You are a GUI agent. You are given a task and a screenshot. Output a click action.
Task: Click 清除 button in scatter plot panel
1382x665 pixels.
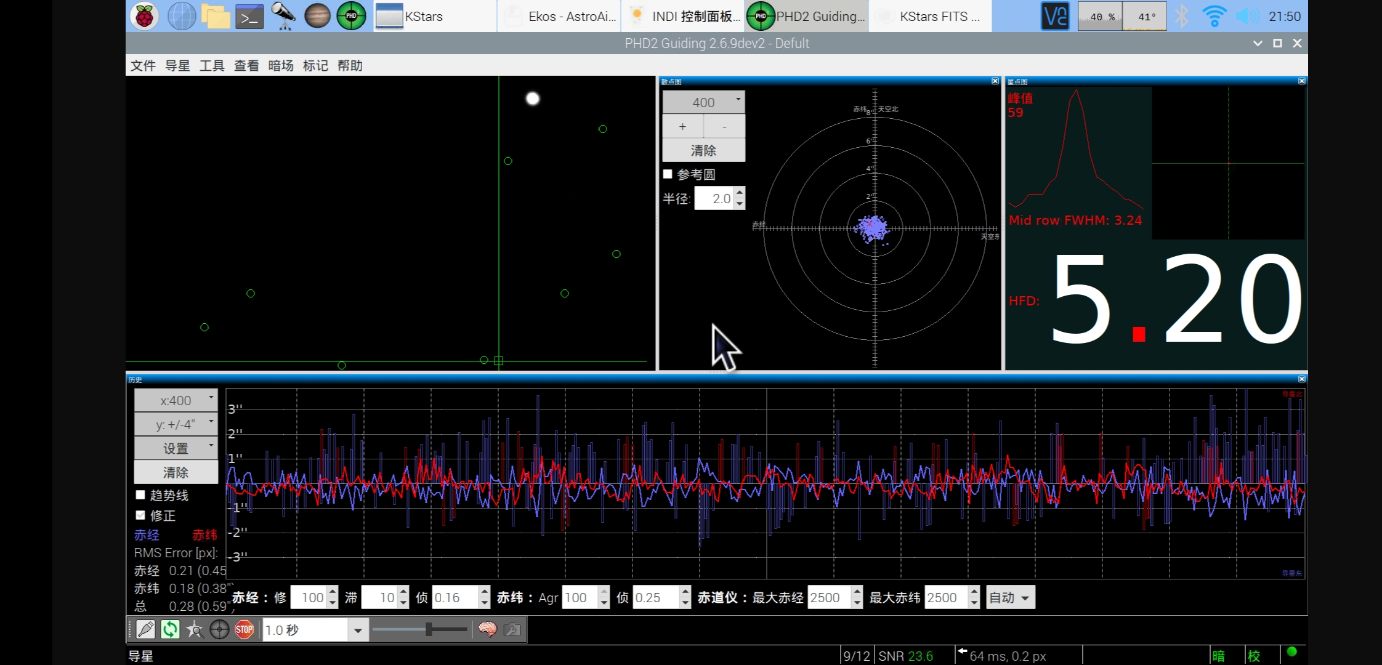703,150
